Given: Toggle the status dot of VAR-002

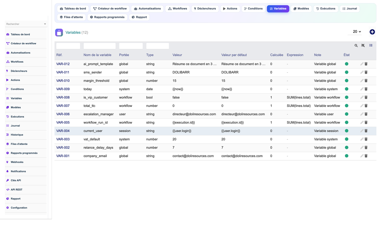Looking at the screenshot, I should [x=346, y=148].
